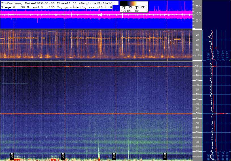The image size is (231, 161).
Task: Click the -50 label on color scale
Action: pyautogui.click(x=136, y=11)
